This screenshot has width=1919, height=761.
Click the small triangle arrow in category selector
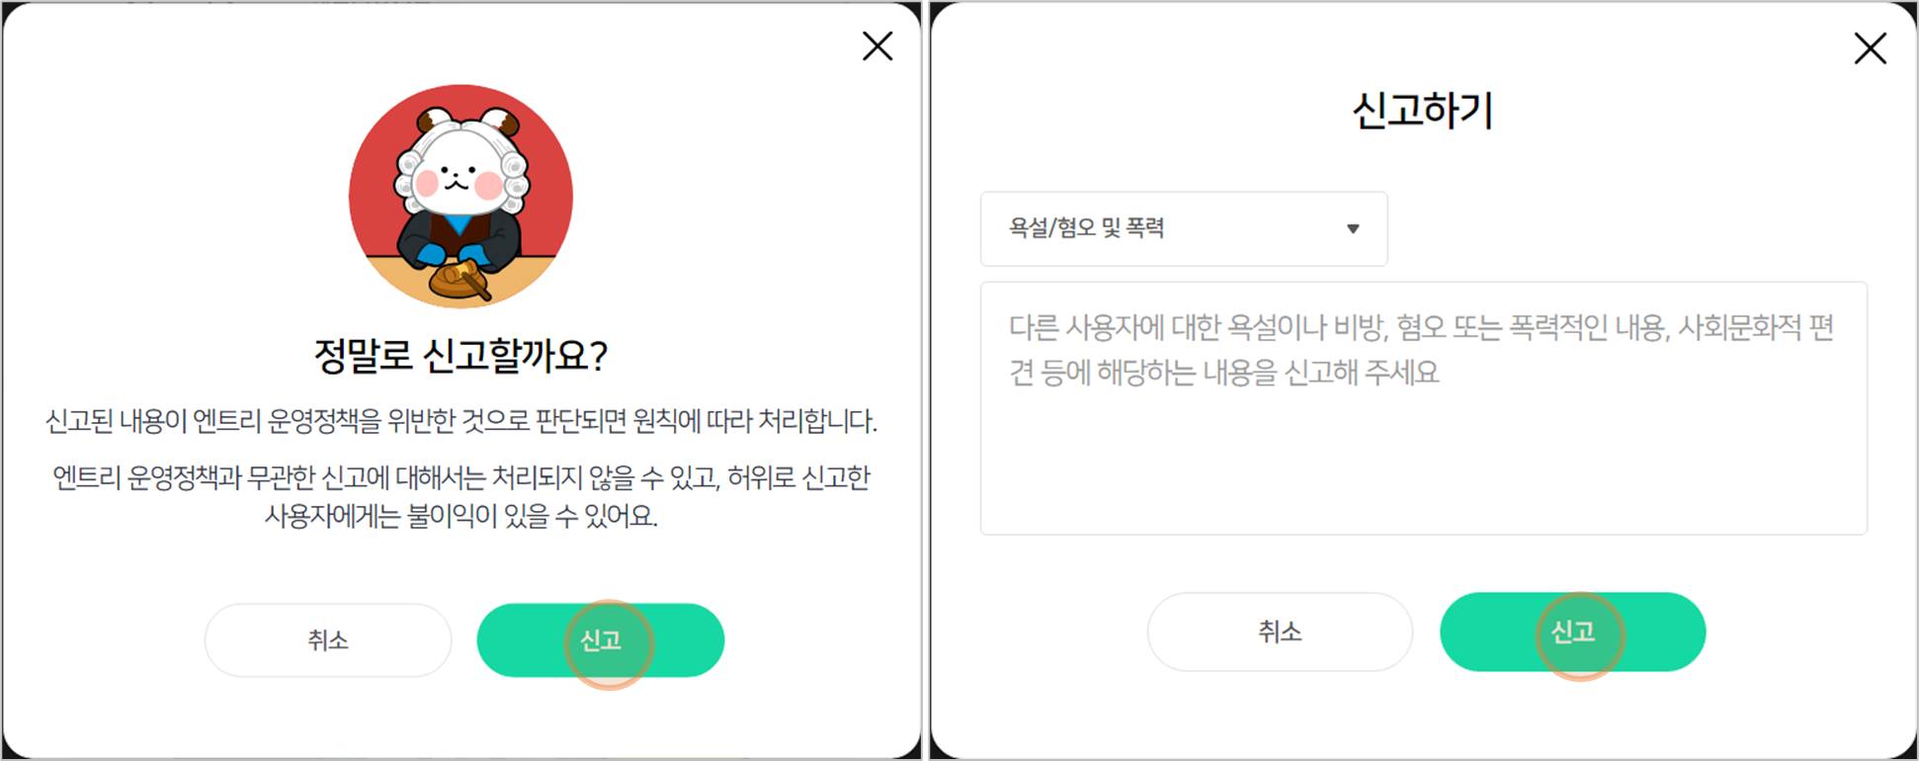tap(1353, 229)
